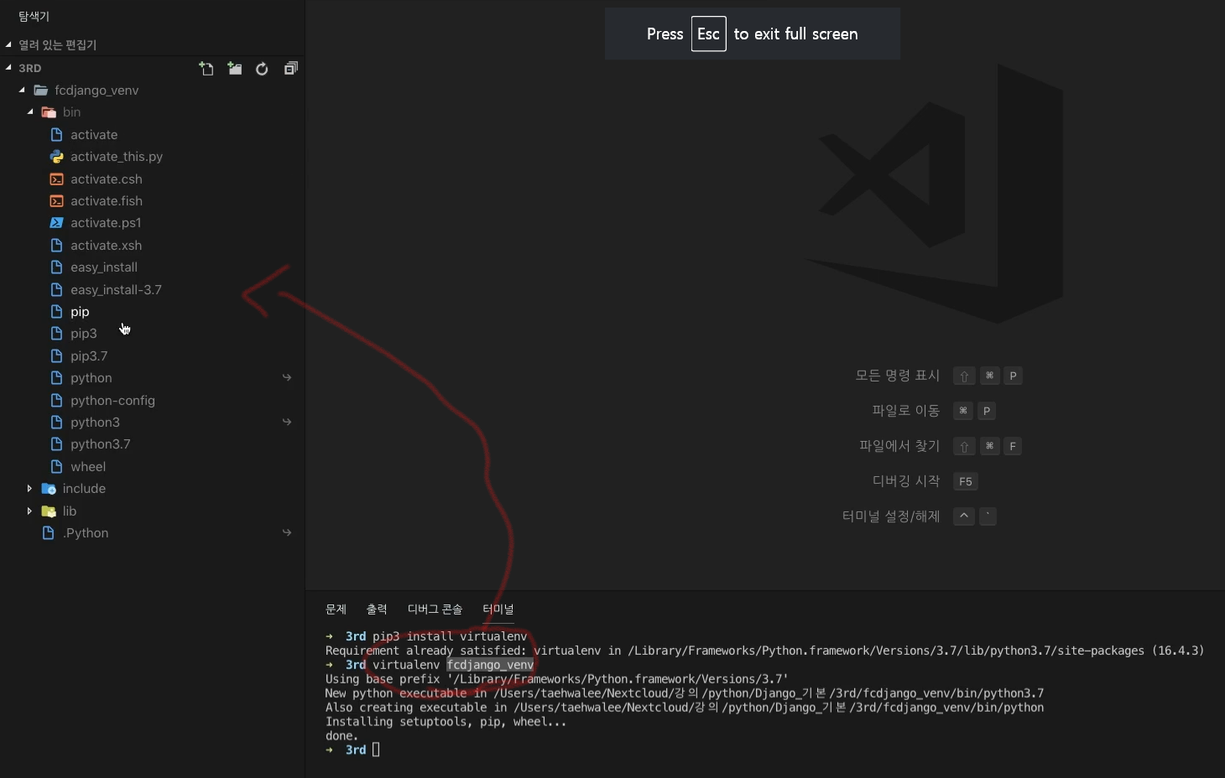Switch to the 문제 (Problems) tab
The height and width of the screenshot is (778, 1225).
pyautogui.click(x=336, y=609)
